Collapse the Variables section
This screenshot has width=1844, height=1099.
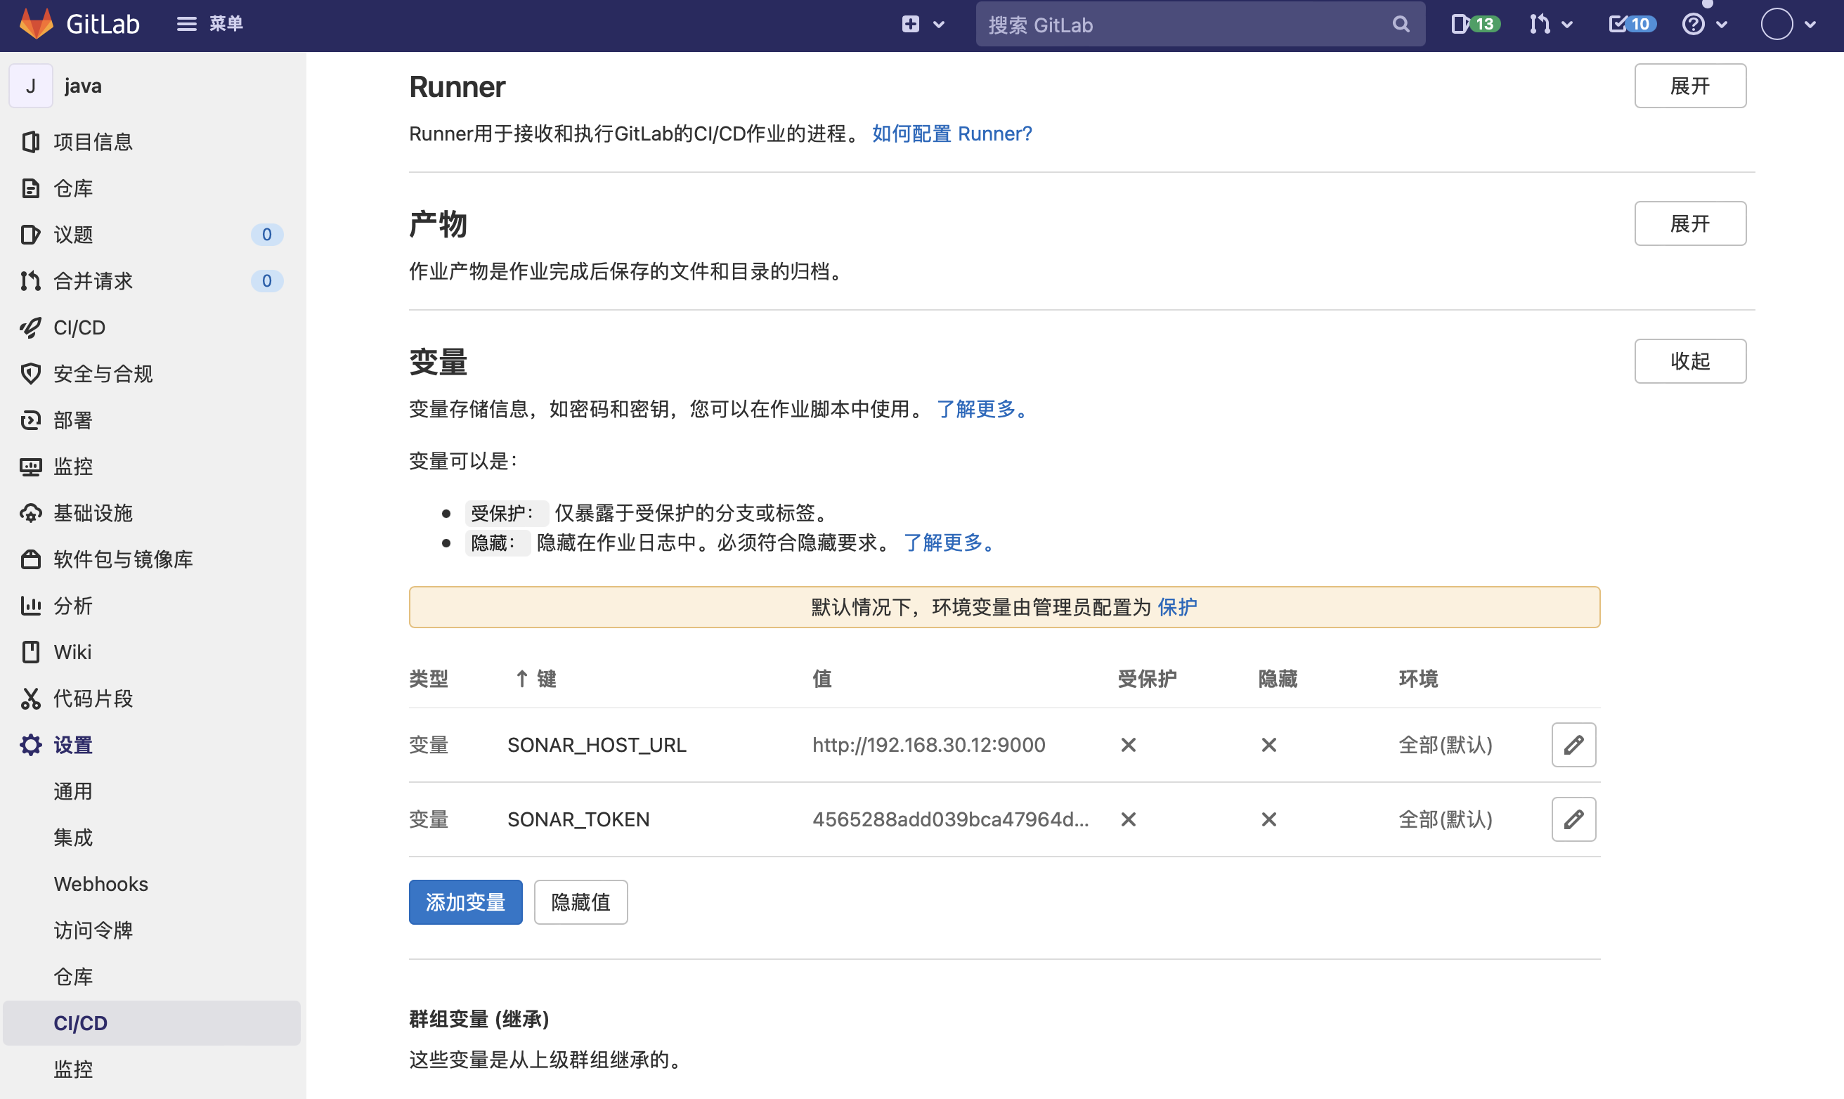[1689, 361]
